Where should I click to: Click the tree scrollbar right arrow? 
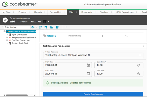point(34,95)
